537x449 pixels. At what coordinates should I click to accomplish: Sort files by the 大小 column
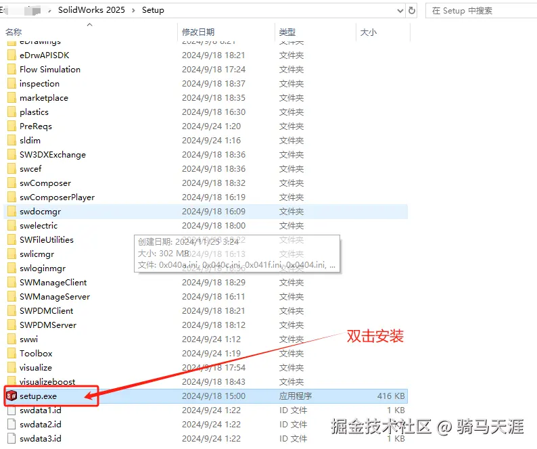pyautogui.click(x=369, y=32)
